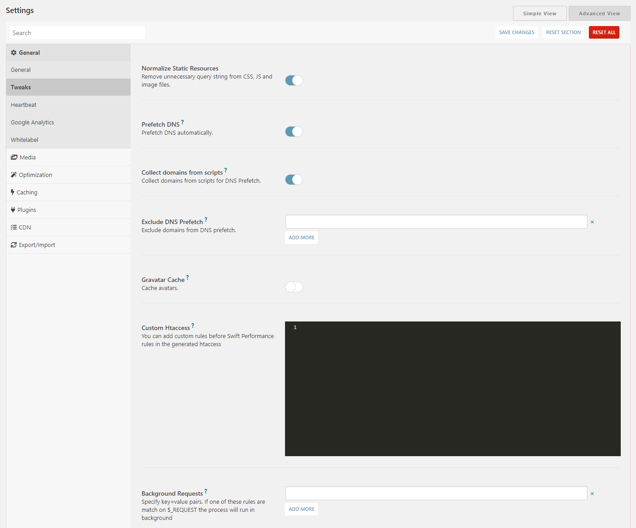
Task: Collapse the General section header
Action: [x=68, y=53]
